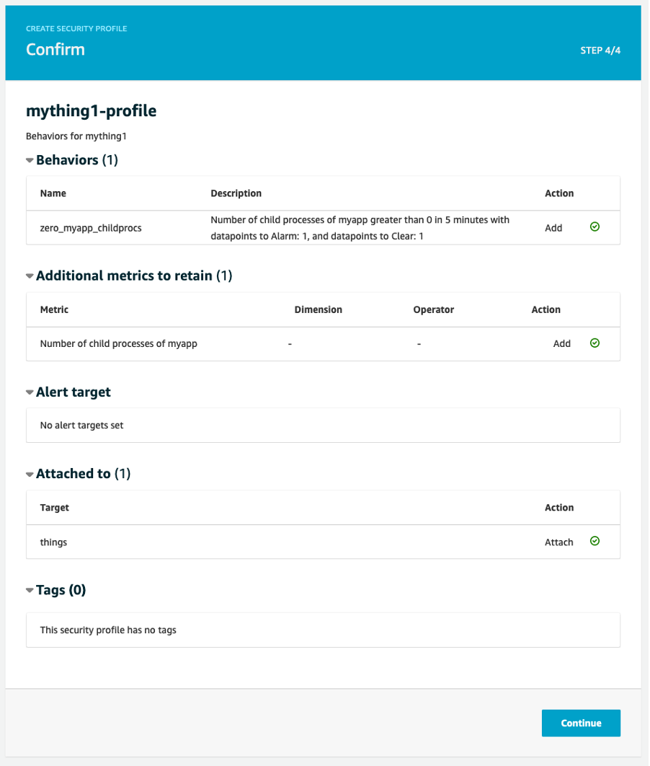Click the Continue button
650x766 pixels.
(582, 723)
